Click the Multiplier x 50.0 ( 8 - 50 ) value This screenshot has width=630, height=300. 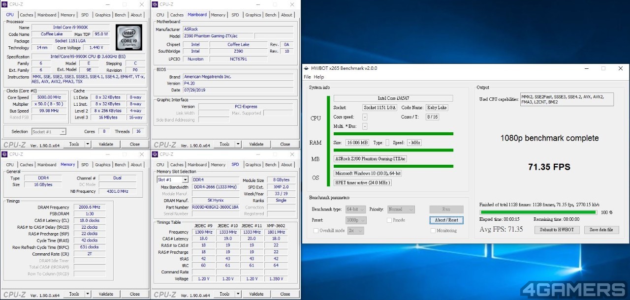coord(49,104)
